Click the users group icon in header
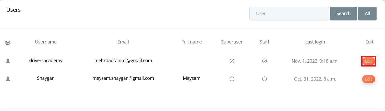Viewport: 385px width, 111px height. pos(8,43)
